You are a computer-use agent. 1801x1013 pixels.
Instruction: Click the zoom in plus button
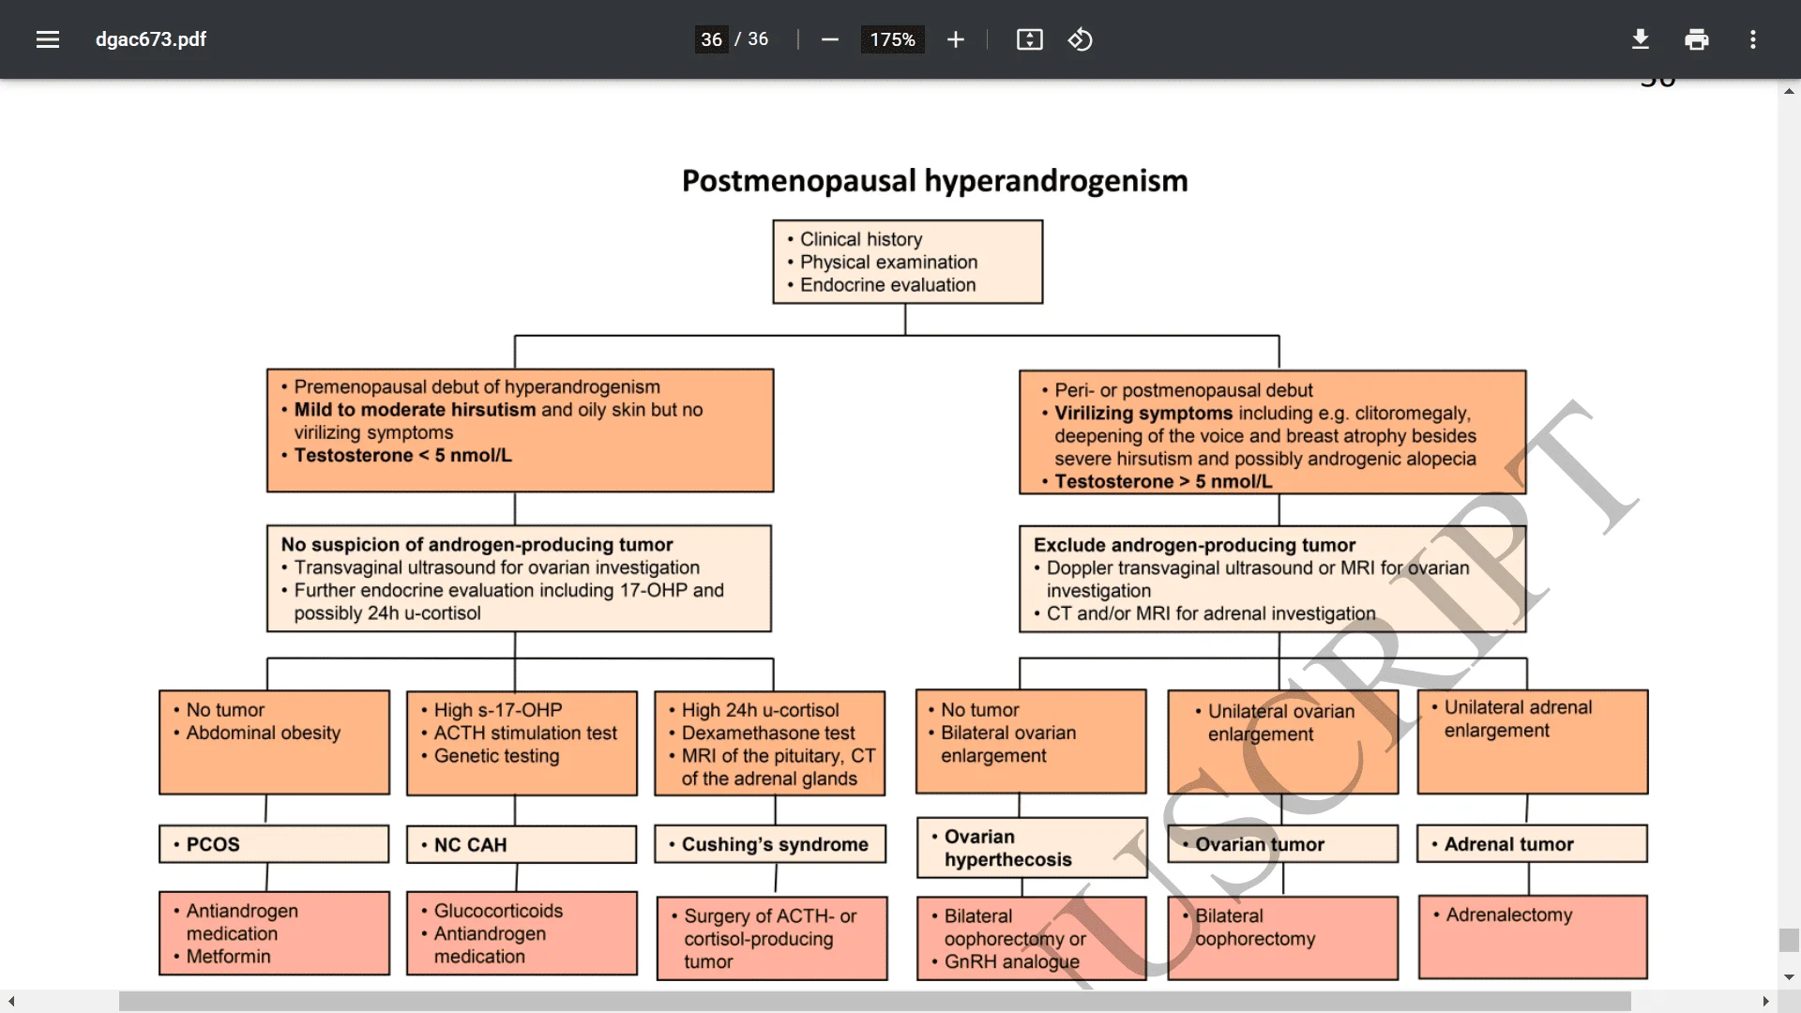(x=956, y=39)
